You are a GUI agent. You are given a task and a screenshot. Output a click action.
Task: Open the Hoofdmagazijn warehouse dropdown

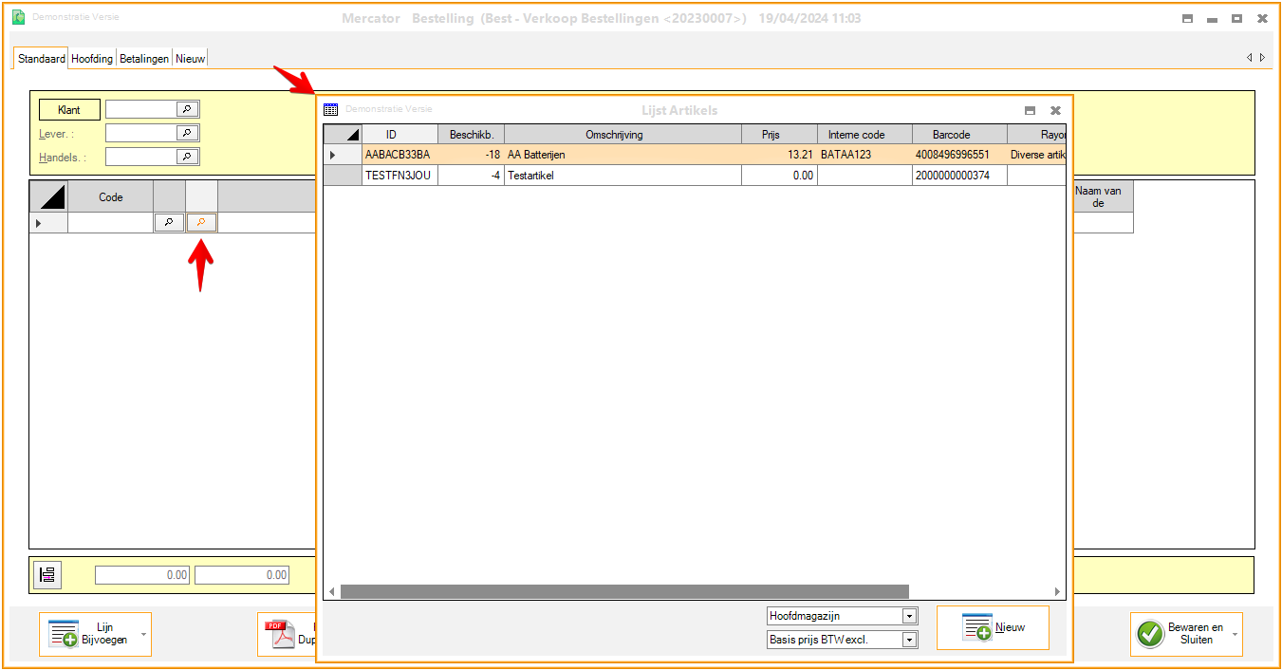[909, 616]
